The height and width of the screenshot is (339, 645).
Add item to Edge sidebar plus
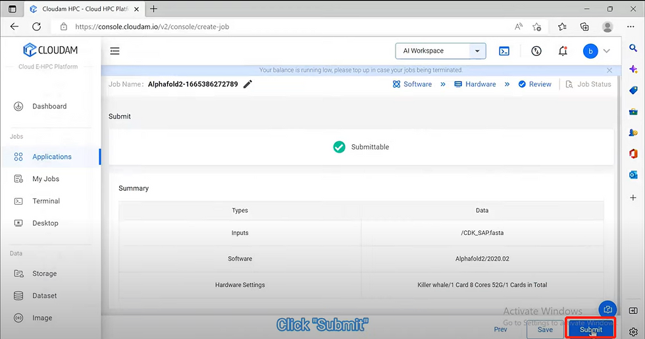click(x=633, y=198)
